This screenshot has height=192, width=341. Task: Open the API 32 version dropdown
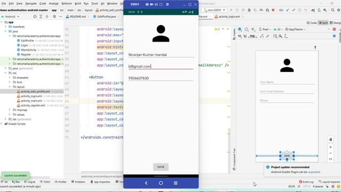pos(278,29)
